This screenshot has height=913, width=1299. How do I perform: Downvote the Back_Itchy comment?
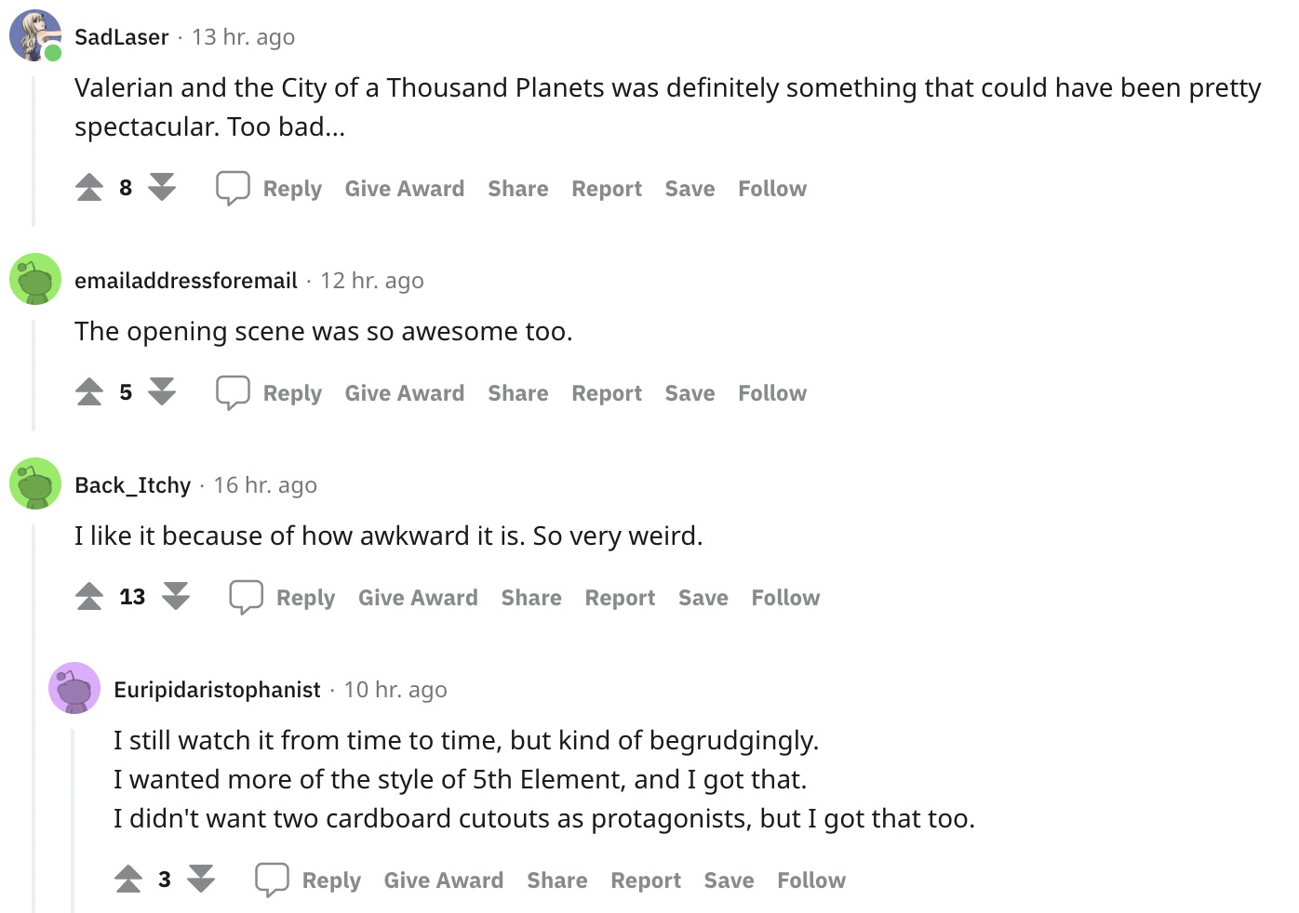pos(176,597)
